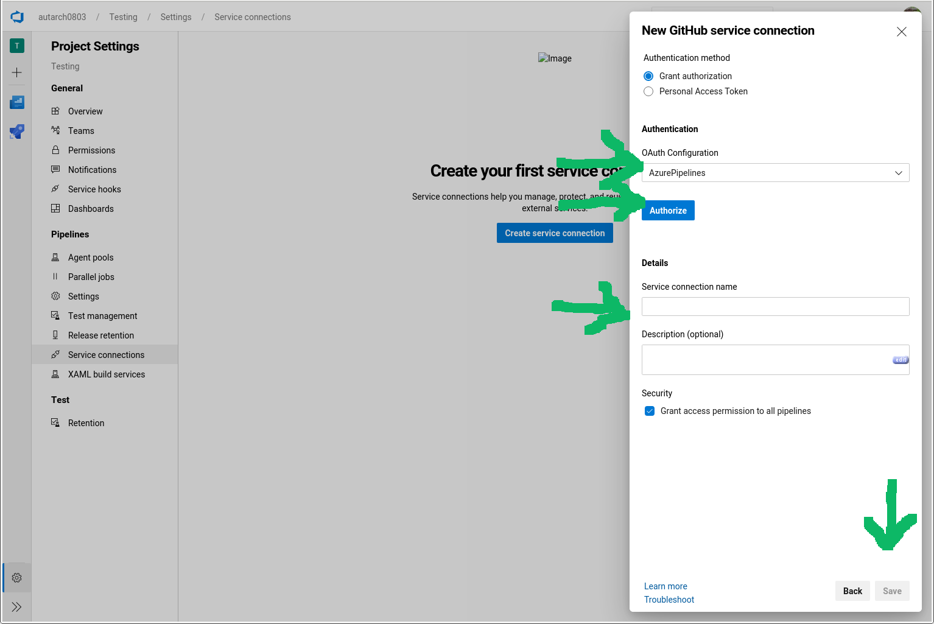934x624 pixels.
Task: Click the Testing breadcrumb link
Action: tap(123, 17)
